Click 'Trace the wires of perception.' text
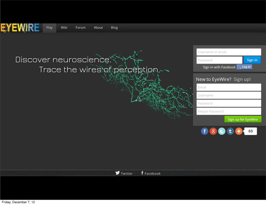This screenshot has width=266, height=205. [99, 70]
